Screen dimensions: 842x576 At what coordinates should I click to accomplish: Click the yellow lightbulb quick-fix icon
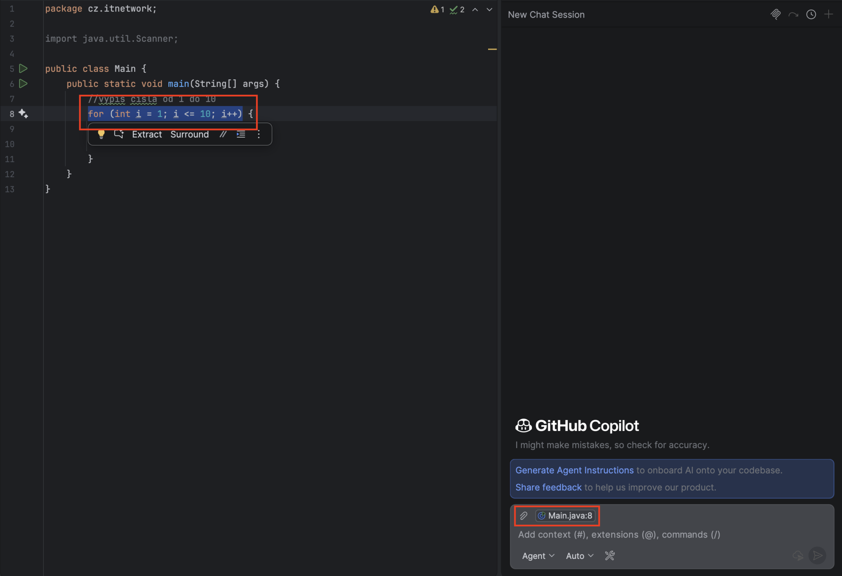coord(101,135)
